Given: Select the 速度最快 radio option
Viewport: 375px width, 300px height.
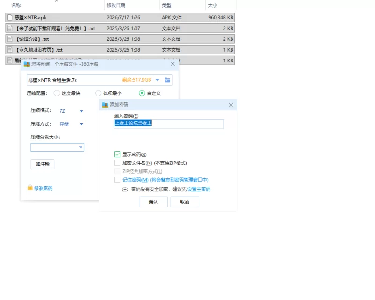Looking at the screenshot, I should tap(57, 93).
